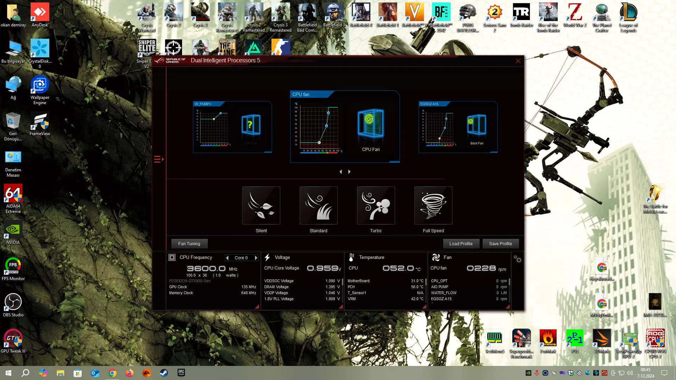Open Battlefield 4 desktop shortcut
Viewport: 676px width, 380px height.
(361, 15)
